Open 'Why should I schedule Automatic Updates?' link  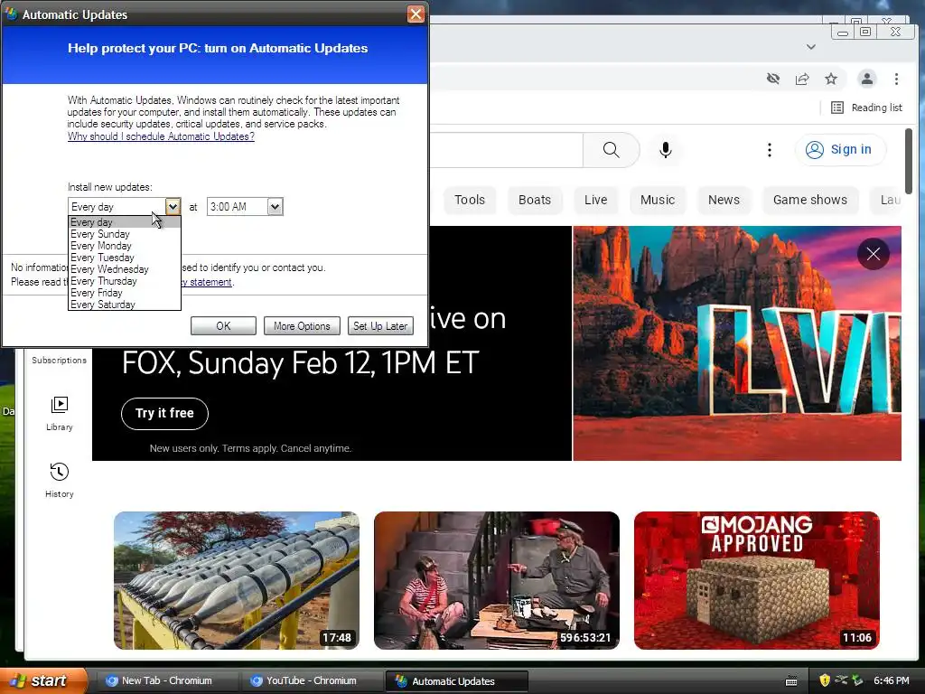[161, 136]
